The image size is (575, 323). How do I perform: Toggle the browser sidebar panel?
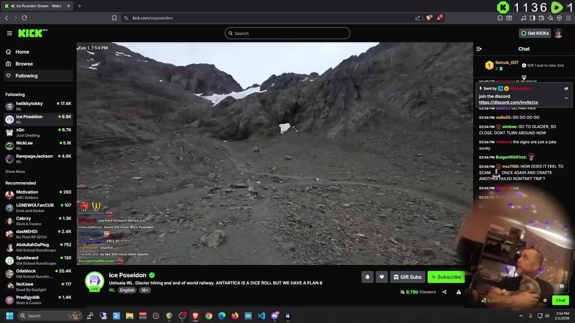[x=532, y=18]
